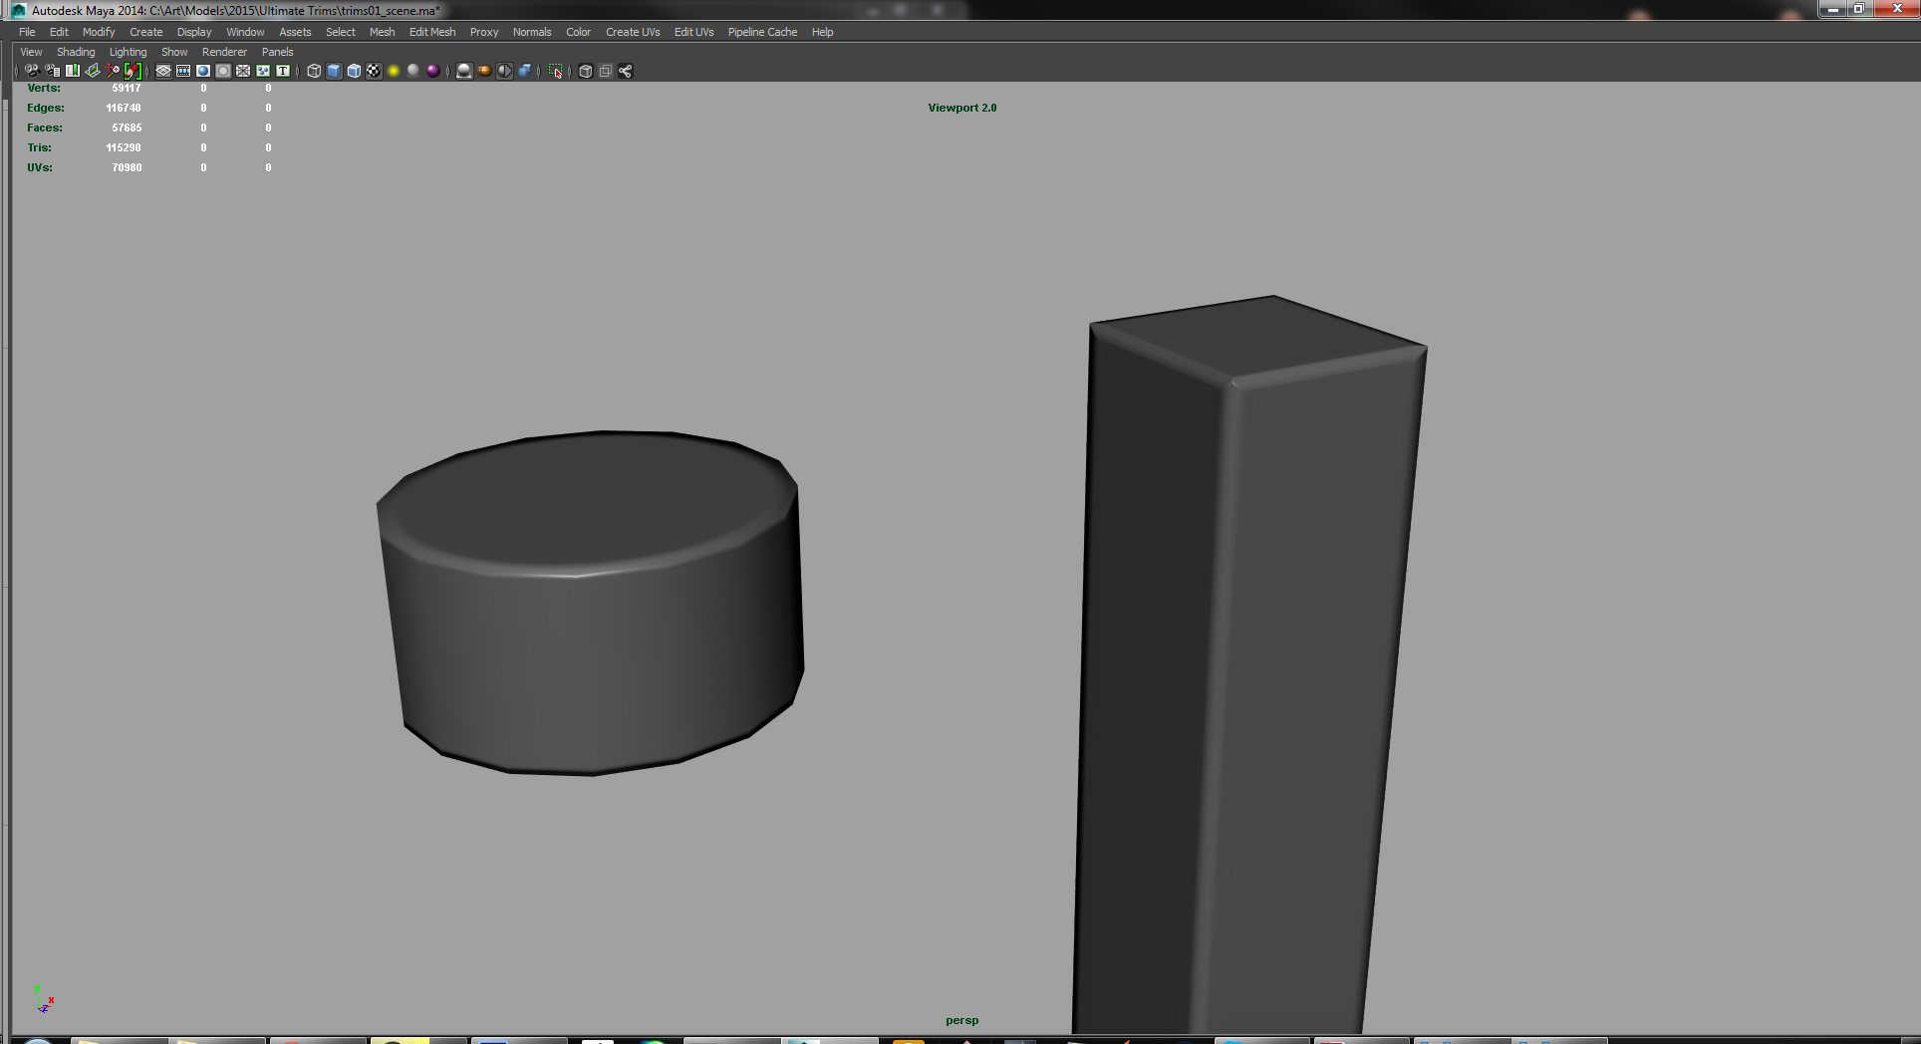Open the panel Lighting menu

click(128, 52)
